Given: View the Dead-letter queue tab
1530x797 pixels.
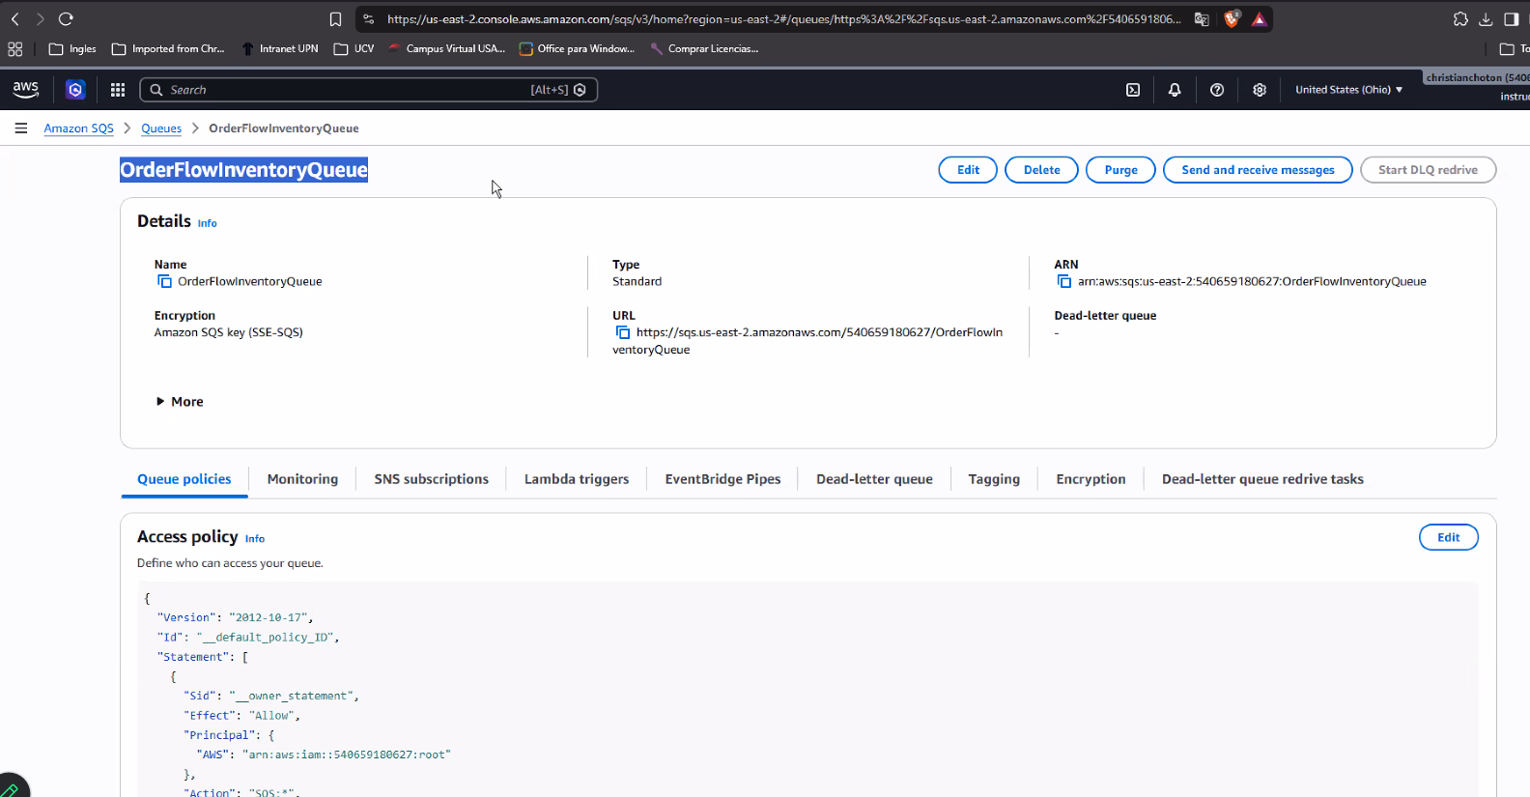Looking at the screenshot, I should [874, 479].
